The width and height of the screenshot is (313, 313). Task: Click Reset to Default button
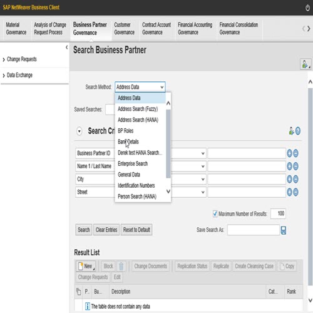(x=136, y=230)
